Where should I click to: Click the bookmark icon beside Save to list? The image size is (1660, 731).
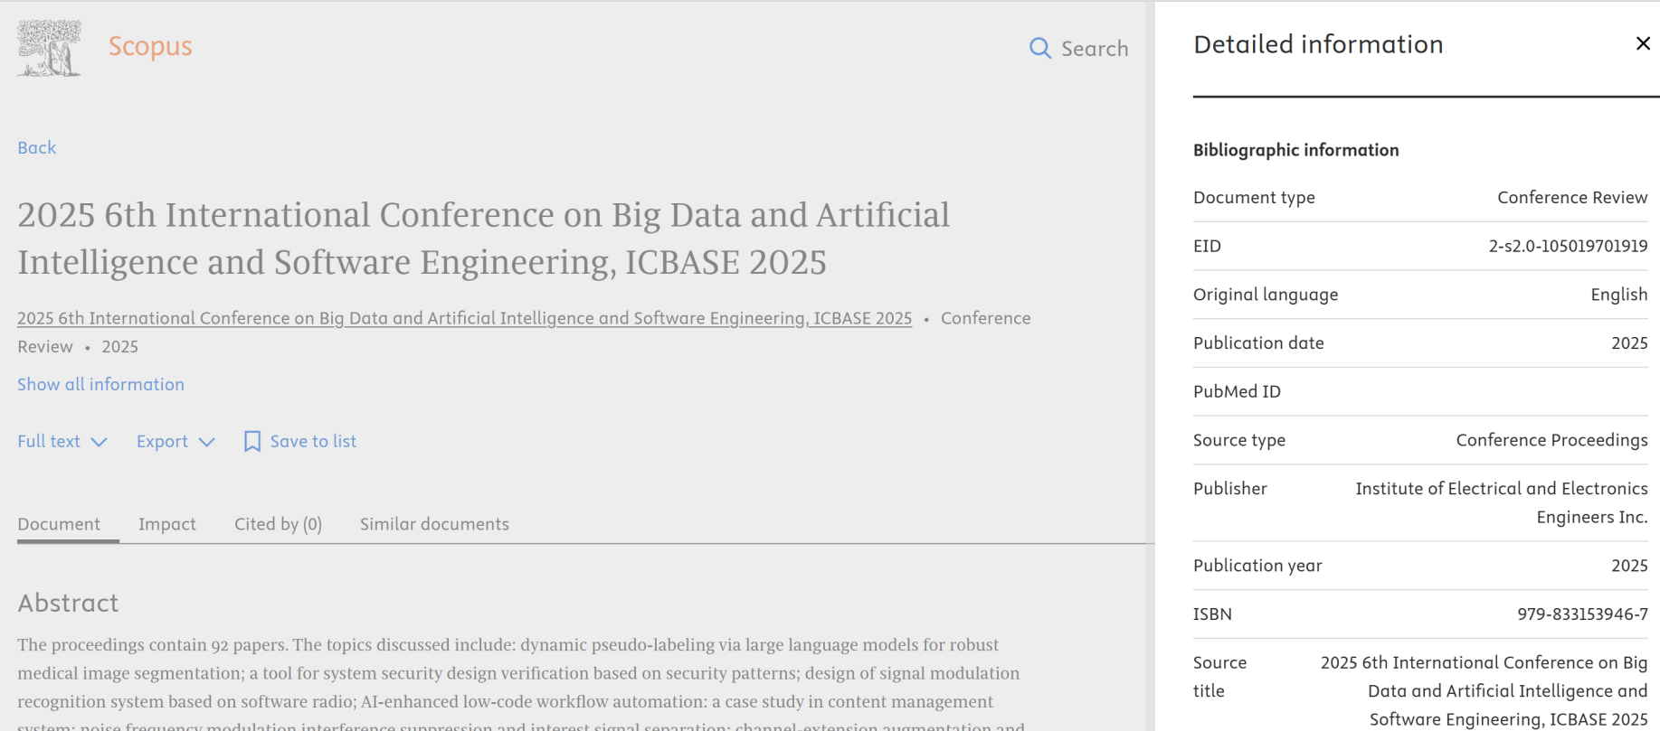coord(252,441)
